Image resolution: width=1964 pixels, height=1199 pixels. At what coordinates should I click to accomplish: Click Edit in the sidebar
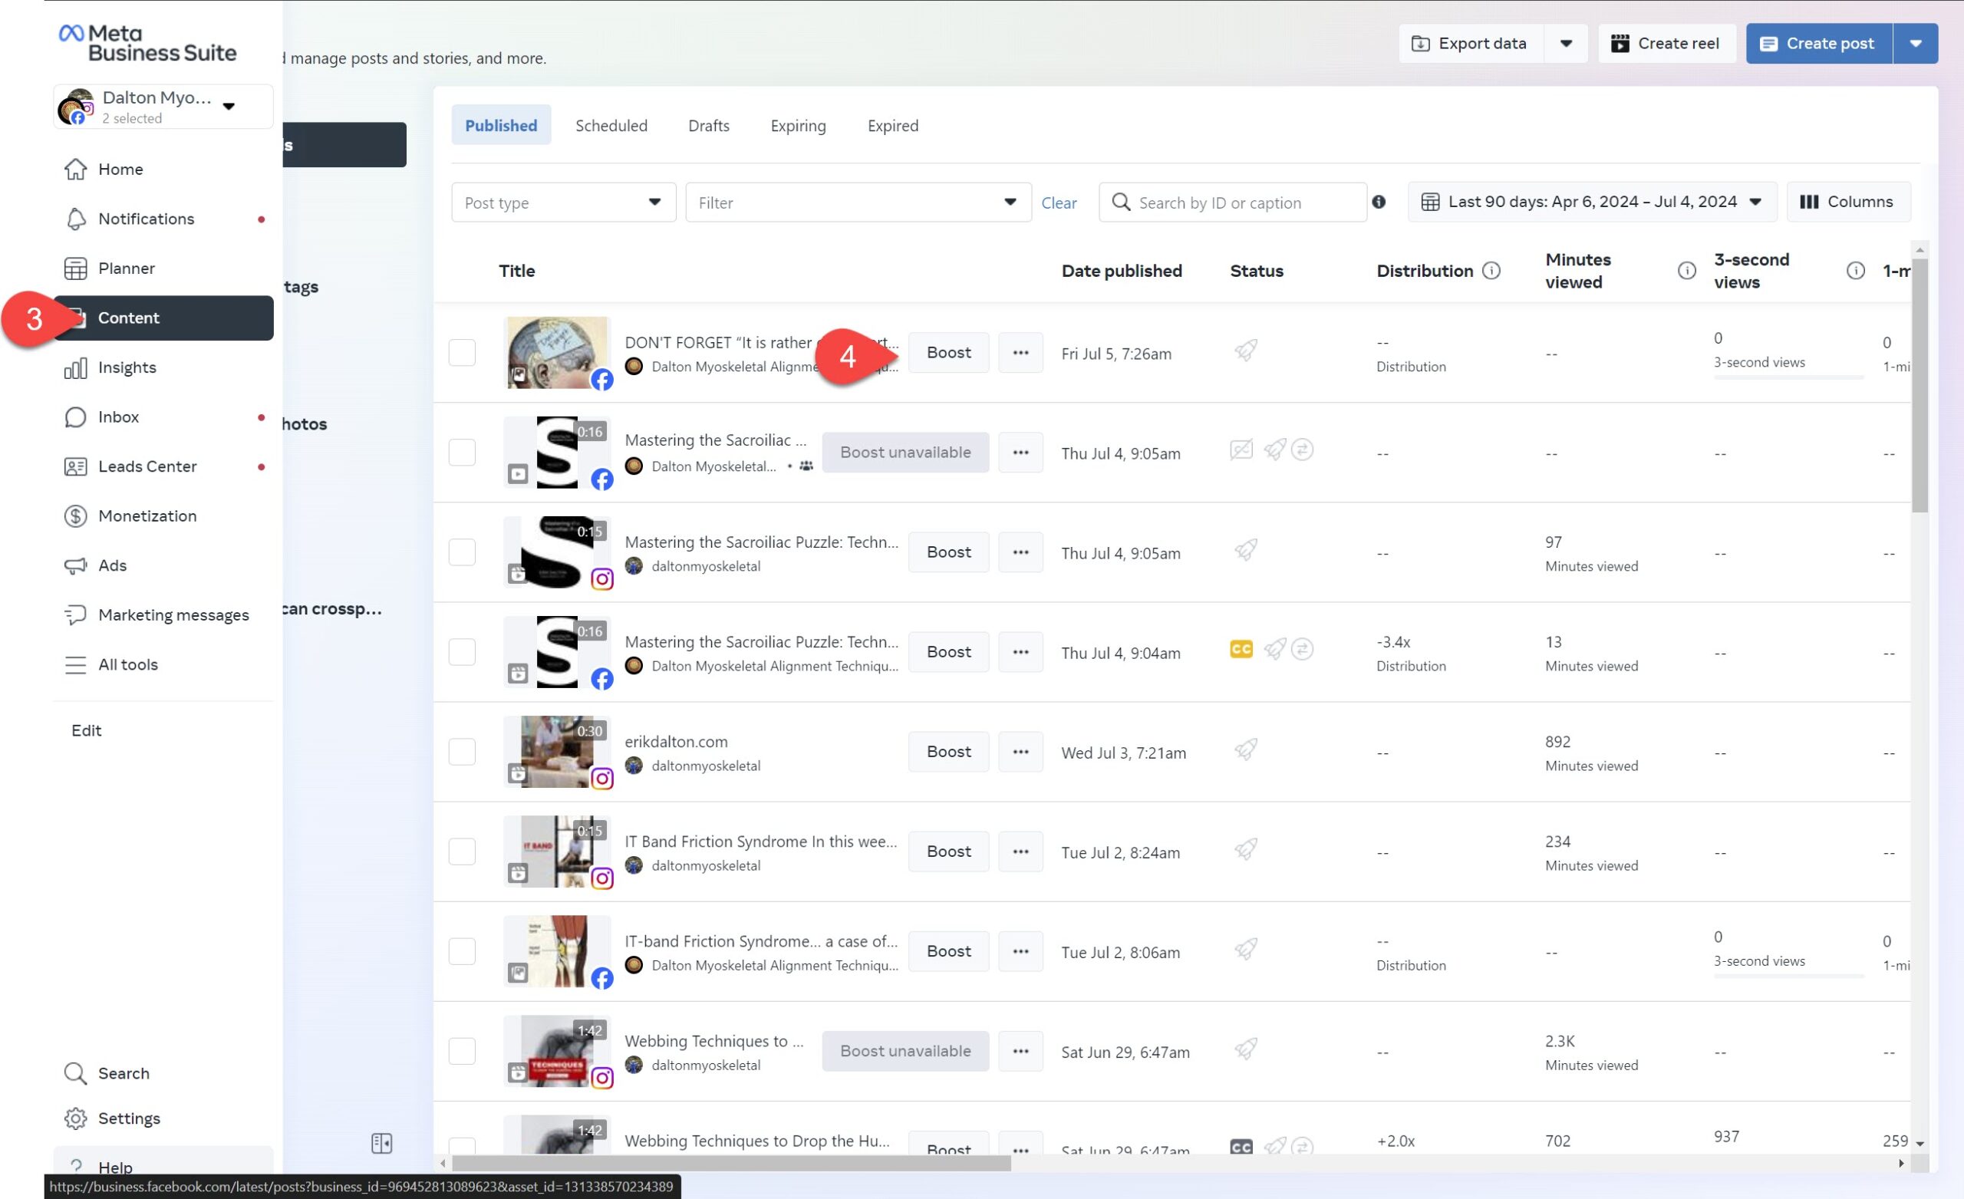86,730
